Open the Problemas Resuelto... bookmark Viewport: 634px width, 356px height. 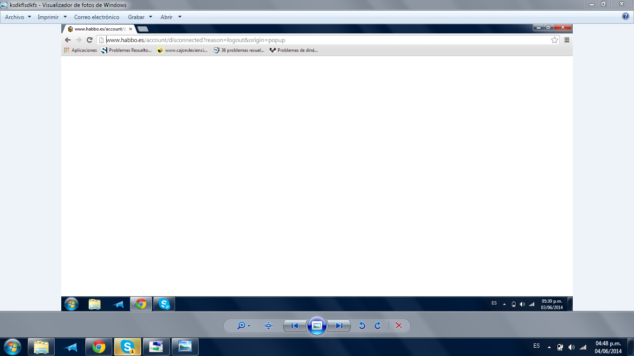coord(127,50)
